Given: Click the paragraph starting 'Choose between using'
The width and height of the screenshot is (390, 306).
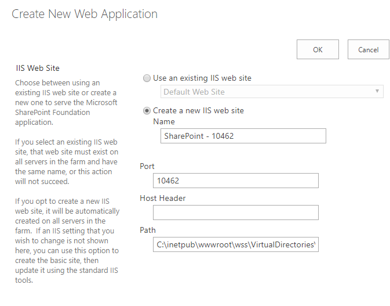Looking at the screenshot, I should (66, 103).
